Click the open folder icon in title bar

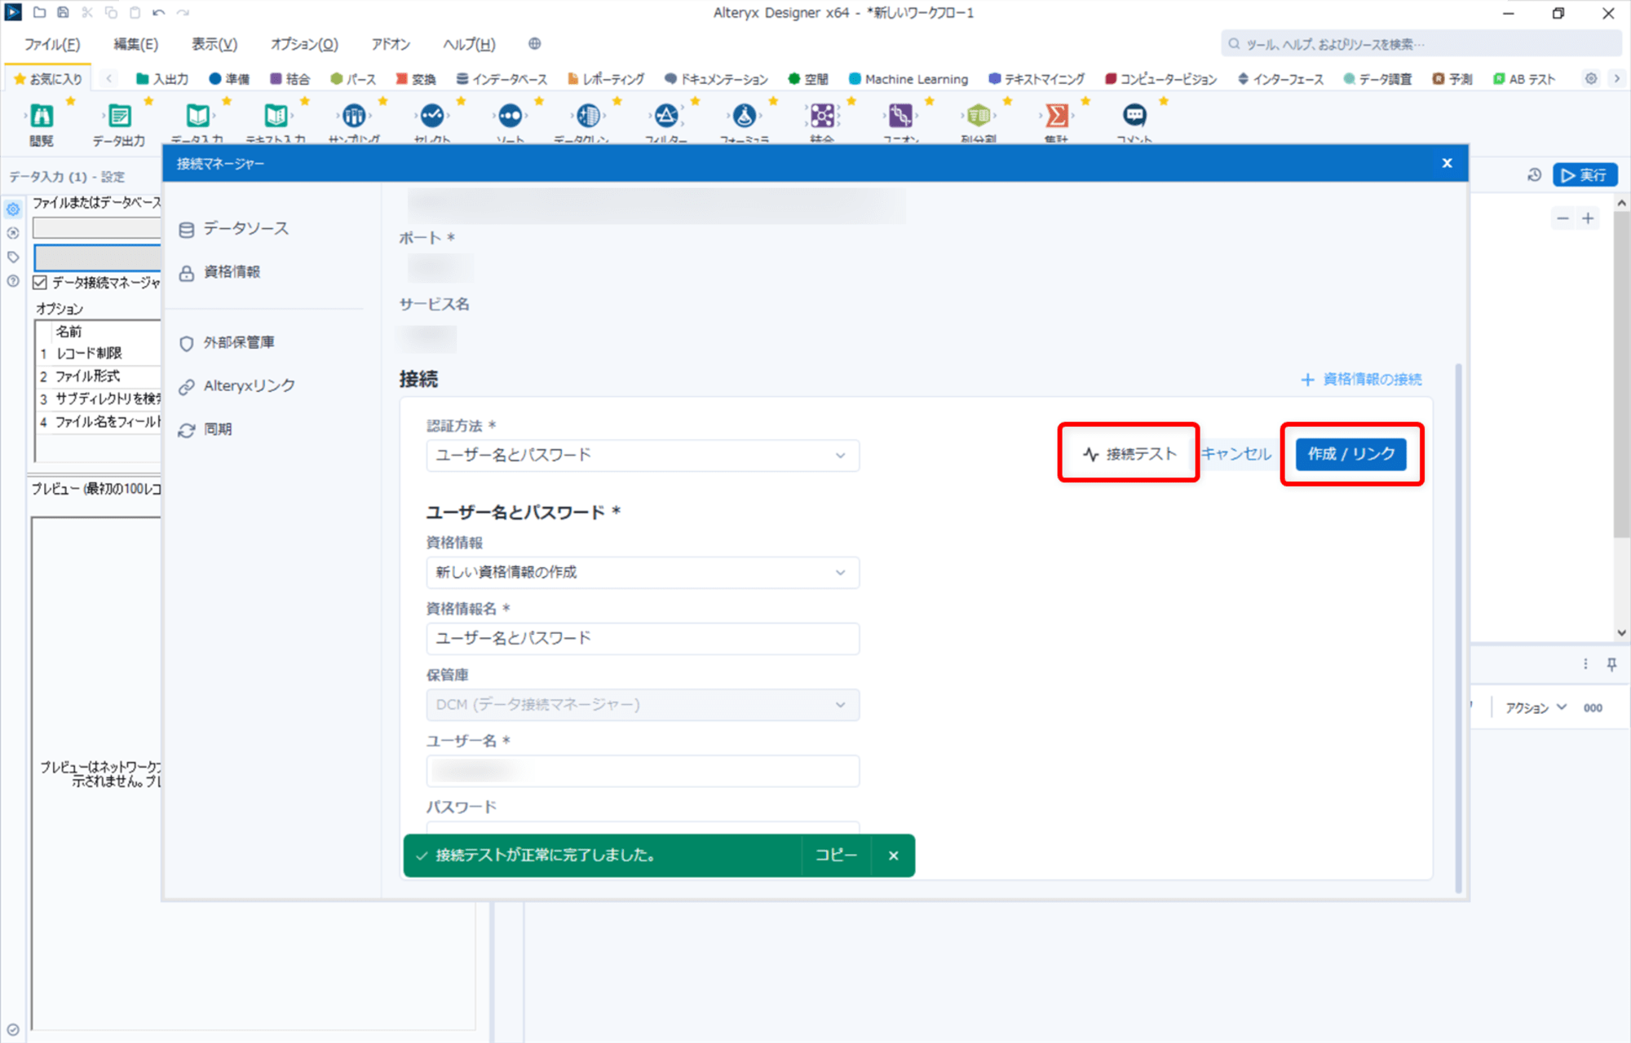click(x=39, y=12)
